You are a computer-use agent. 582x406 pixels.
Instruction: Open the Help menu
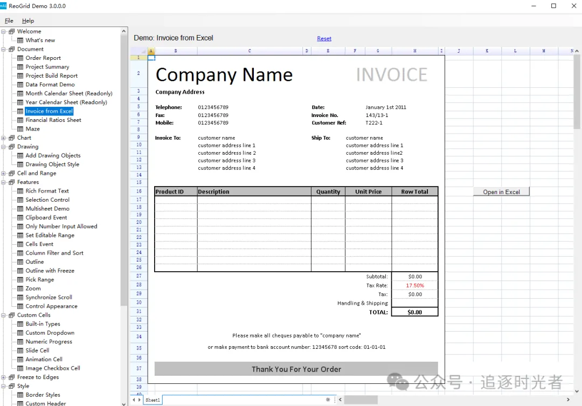coord(28,21)
